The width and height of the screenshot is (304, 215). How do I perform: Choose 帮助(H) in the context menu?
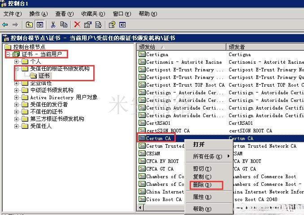(208, 209)
